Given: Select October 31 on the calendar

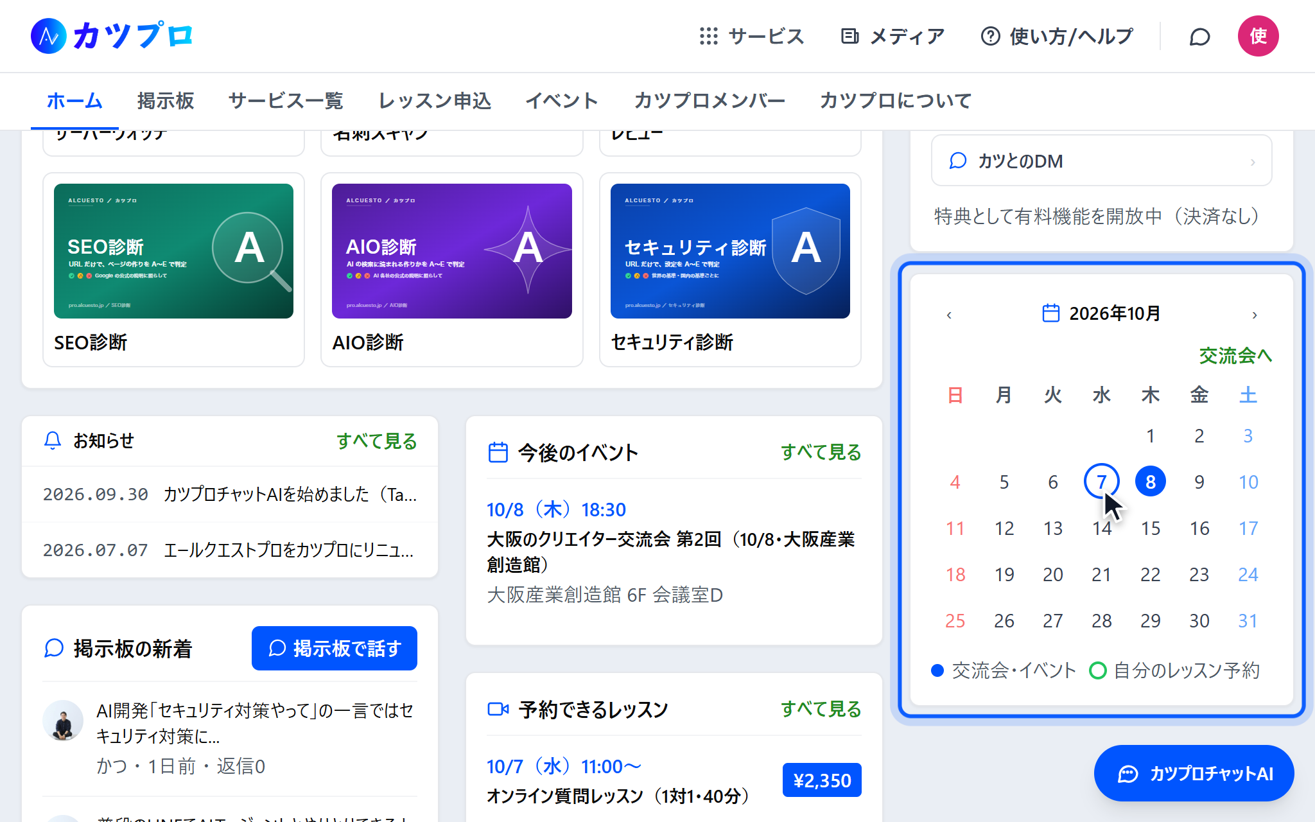Looking at the screenshot, I should point(1248,620).
